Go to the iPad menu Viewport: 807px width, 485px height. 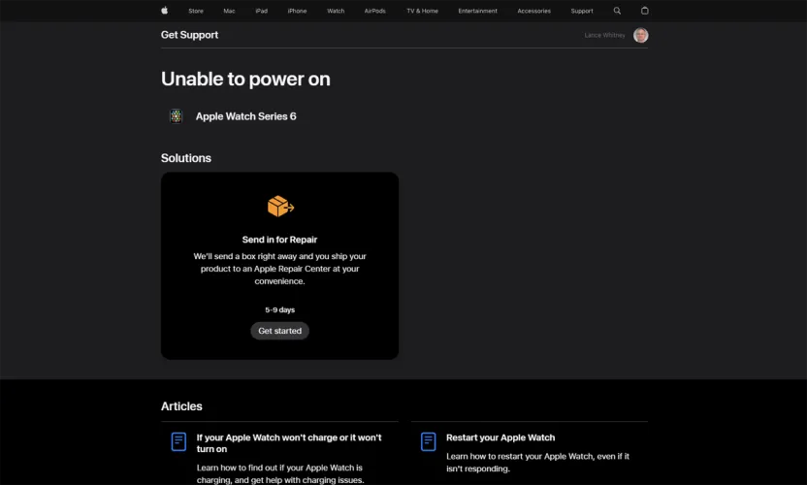(x=261, y=11)
